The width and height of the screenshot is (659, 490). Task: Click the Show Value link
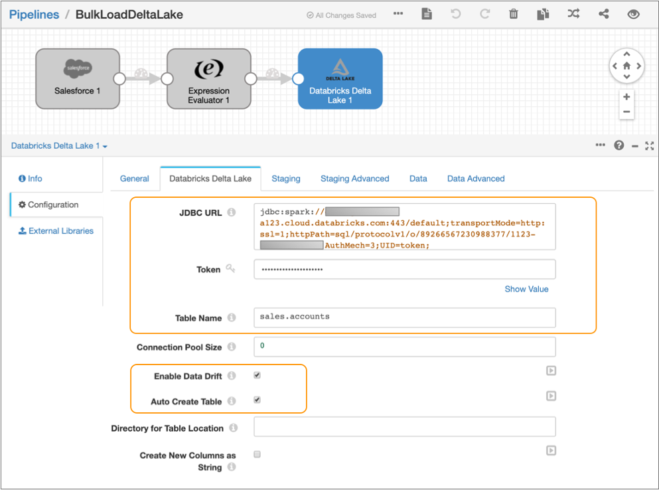[x=526, y=289]
